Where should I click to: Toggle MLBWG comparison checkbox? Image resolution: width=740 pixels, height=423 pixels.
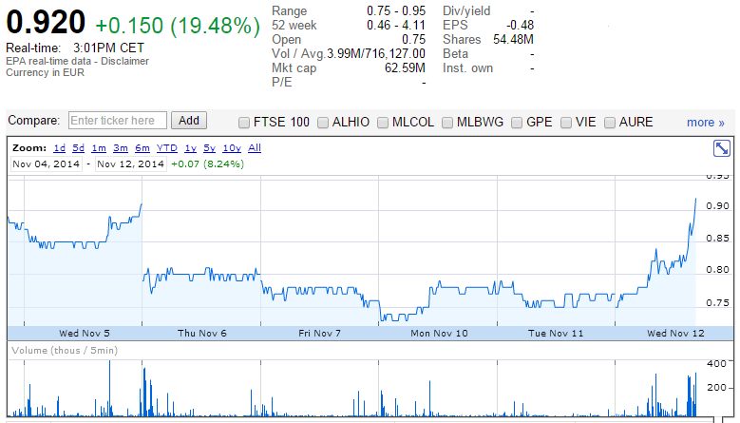pos(447,123)
